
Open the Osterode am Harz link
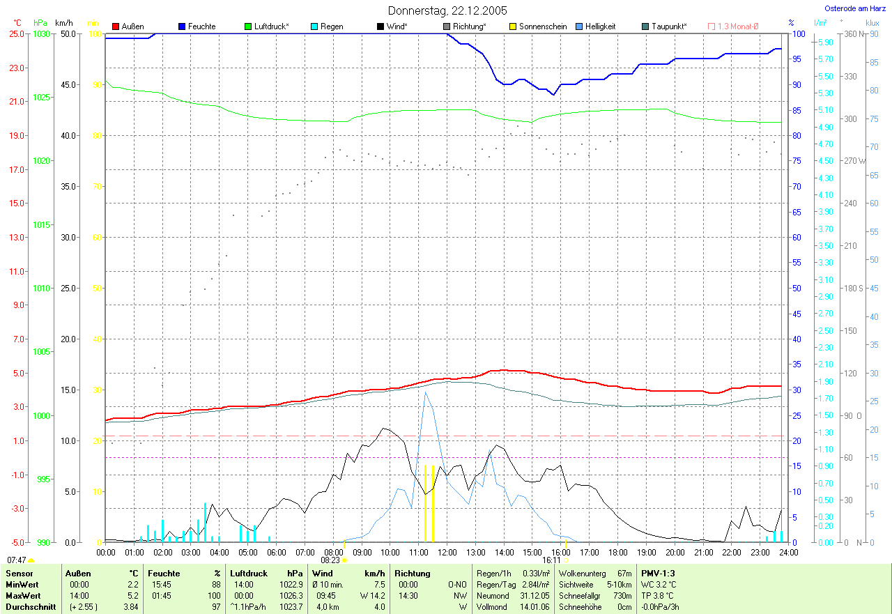click(x=855, y=8)
